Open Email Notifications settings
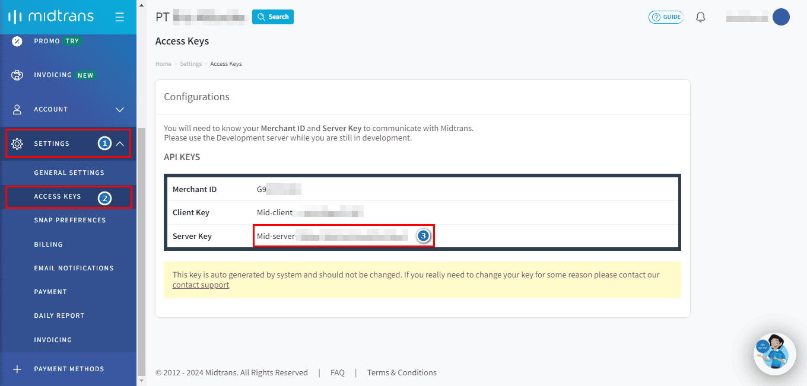The width and height of the screenshot is (807, 386). point(74,268)
